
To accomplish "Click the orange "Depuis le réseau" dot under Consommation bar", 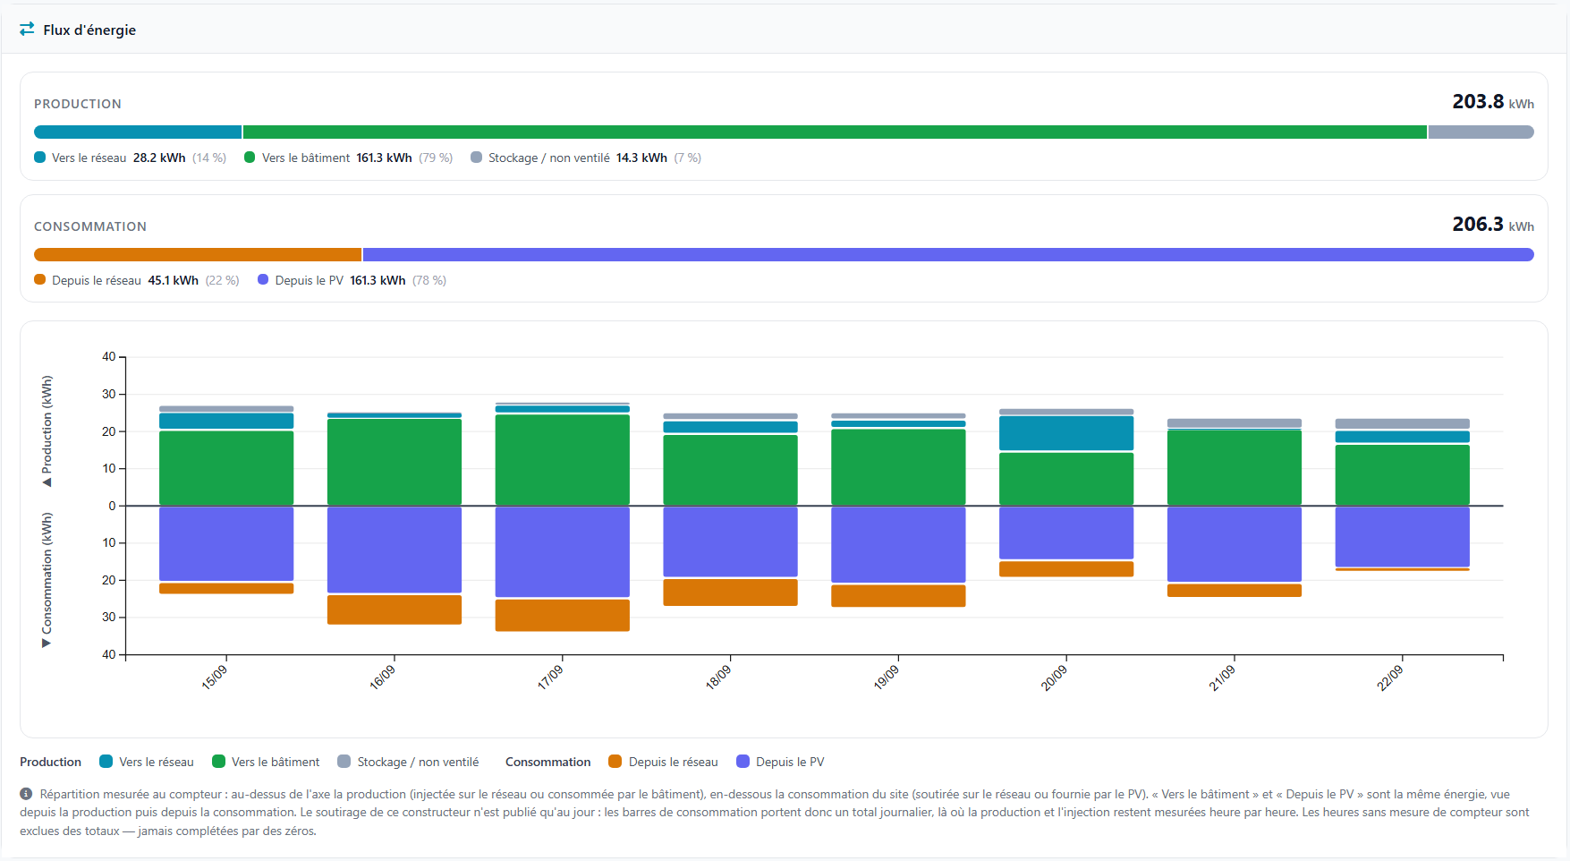I will [39, 279].
